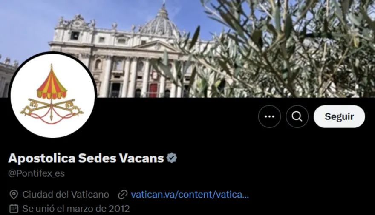
Task: Click the link chain icon beside vatican.va
Action: point(122,195)
